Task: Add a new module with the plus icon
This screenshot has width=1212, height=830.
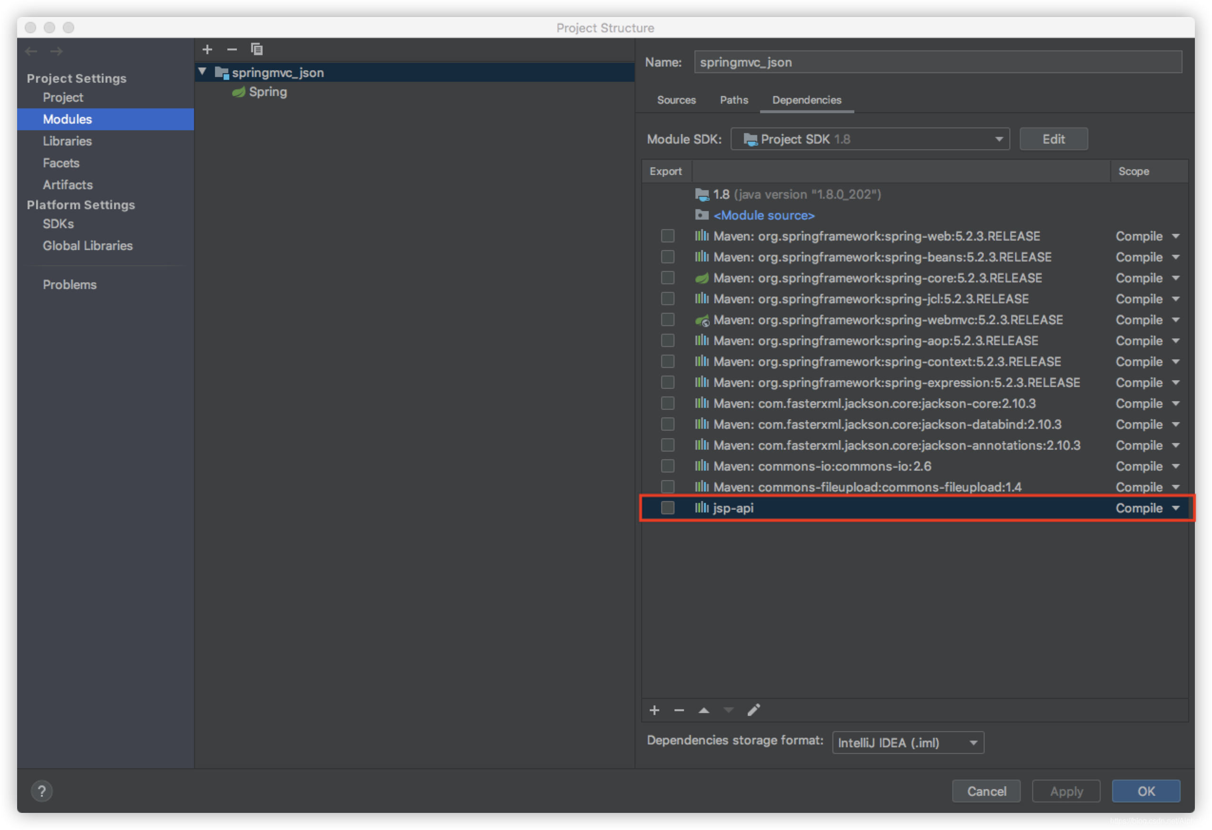Action: [x=207, y=49]
